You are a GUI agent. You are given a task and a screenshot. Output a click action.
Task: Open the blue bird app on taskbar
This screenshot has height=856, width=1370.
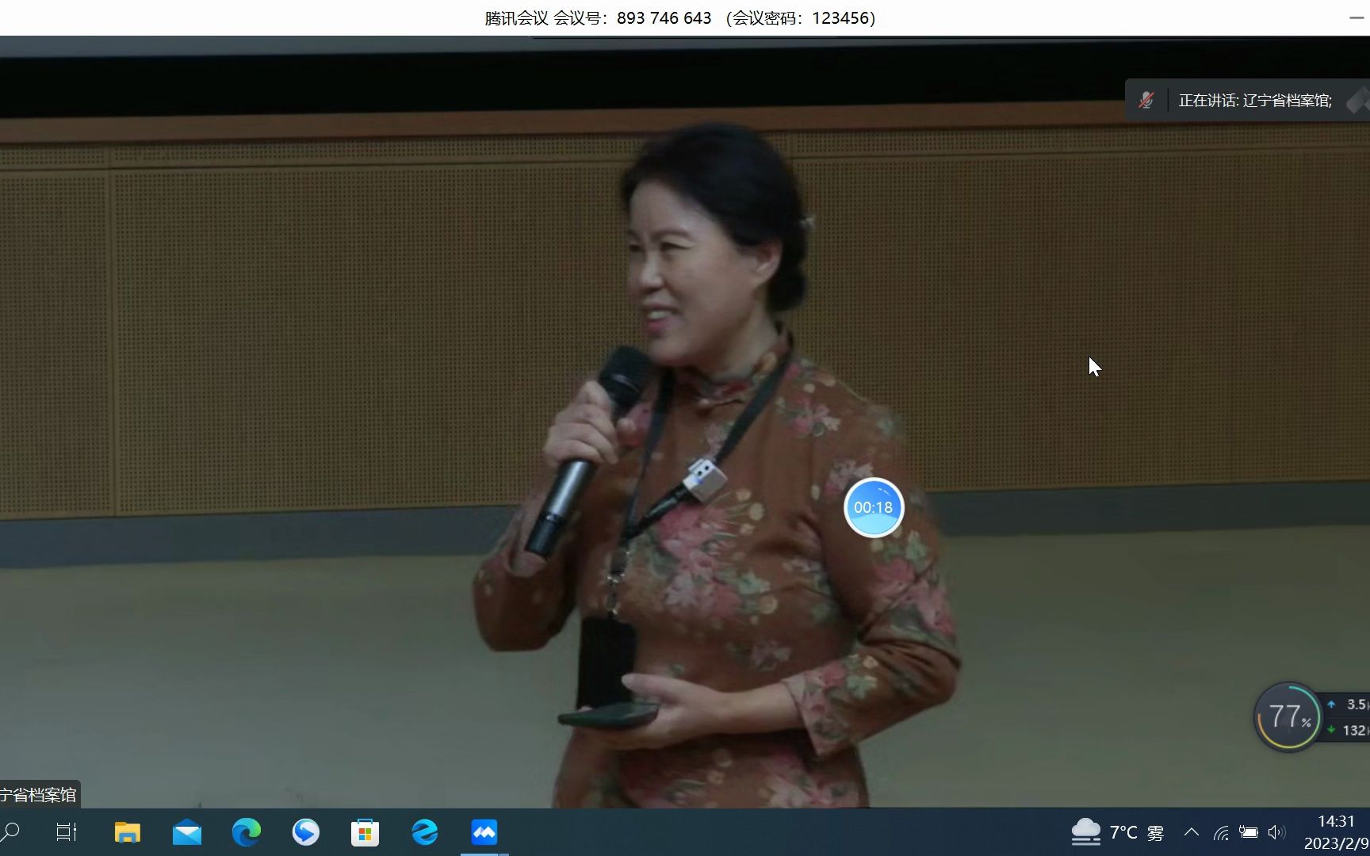pyautogui.click(x=306, y=832)
